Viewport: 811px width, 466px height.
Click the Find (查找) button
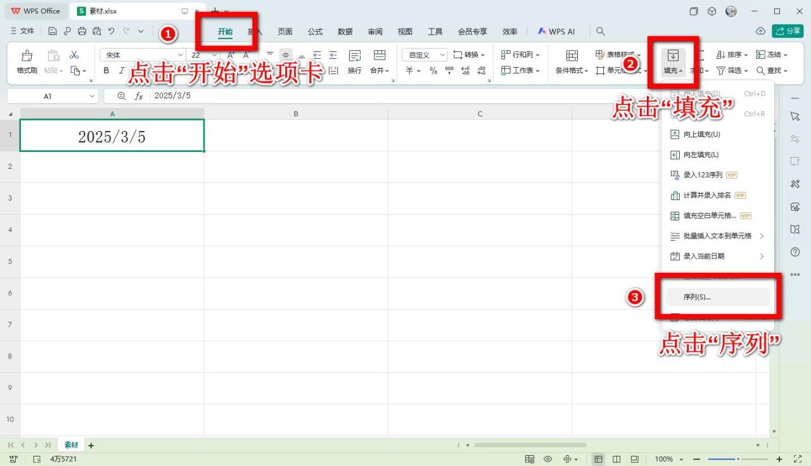coord(772,70)
